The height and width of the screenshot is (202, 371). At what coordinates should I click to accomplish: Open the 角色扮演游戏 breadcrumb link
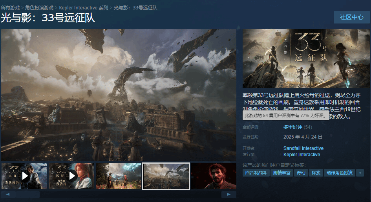pos(39,8)
